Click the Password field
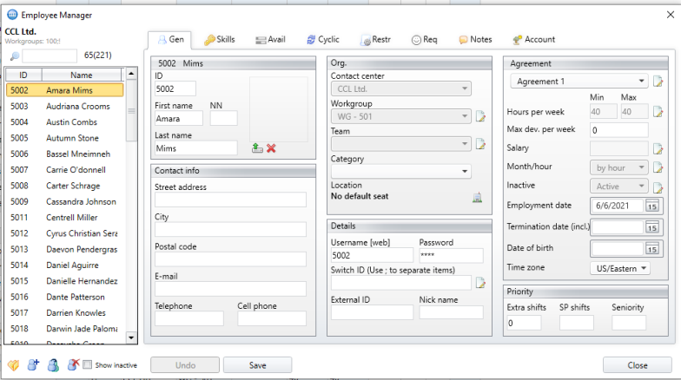 [x=451, y=255]
